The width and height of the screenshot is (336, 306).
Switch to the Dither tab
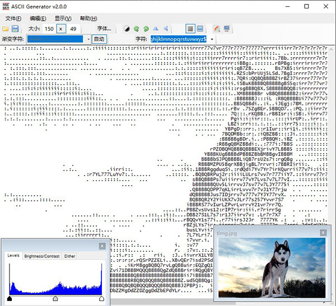(70, 256)
